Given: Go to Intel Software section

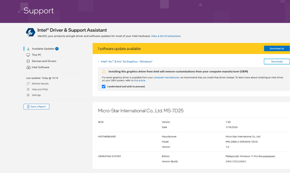Looking at the screenshot, I should pyautogui.click(x=40, y=67).
